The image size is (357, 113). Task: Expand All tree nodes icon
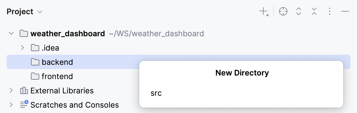[x=299, y=12]
